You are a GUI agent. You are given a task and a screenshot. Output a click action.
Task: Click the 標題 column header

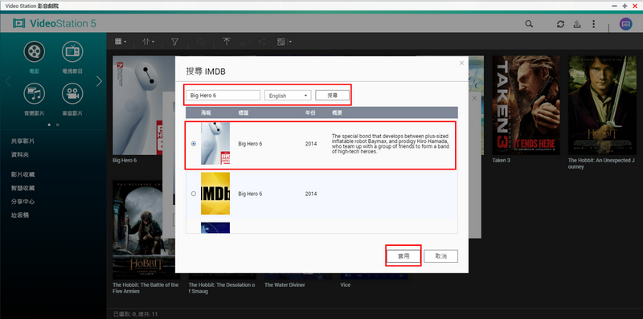[x=244, y=112]
